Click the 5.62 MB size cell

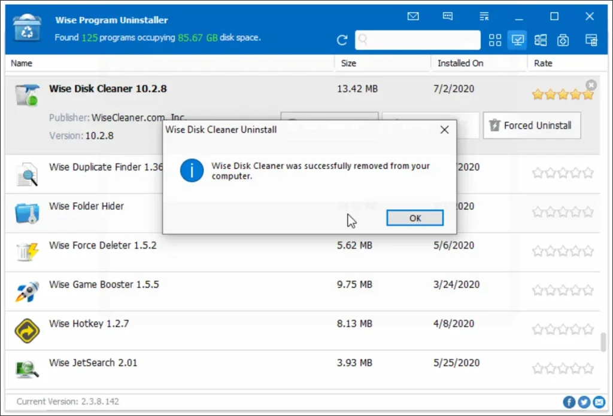click(354, 246)
